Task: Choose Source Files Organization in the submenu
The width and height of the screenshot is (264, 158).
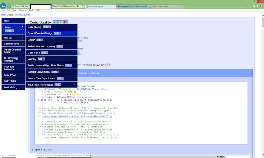Action: (51, 78)
